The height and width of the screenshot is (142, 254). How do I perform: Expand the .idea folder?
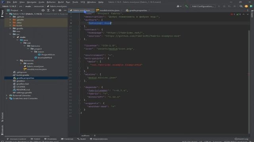[10, 22]
